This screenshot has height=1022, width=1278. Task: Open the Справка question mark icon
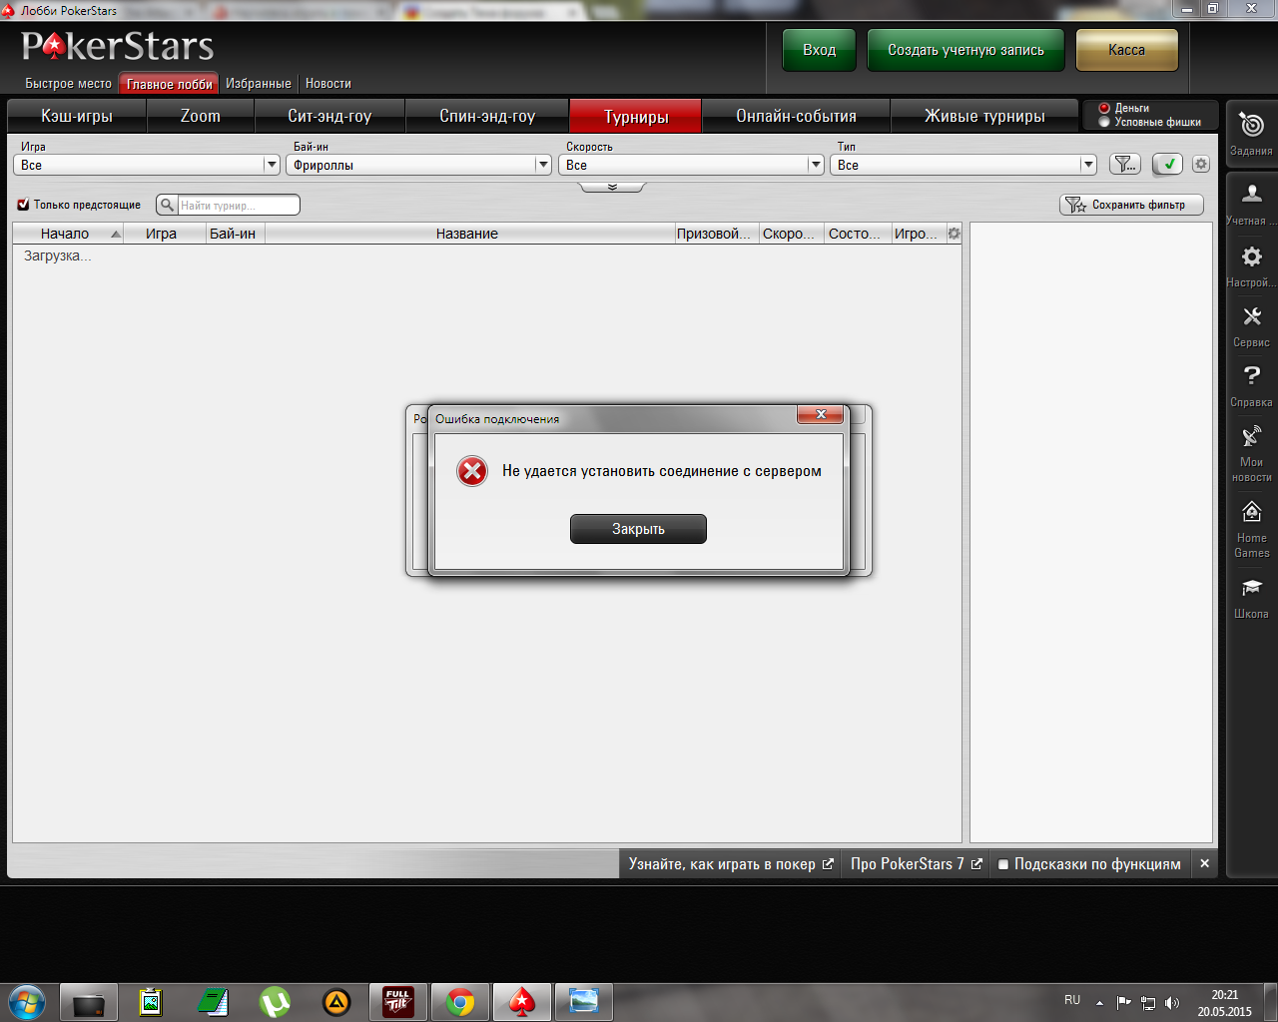point(1251,376)
